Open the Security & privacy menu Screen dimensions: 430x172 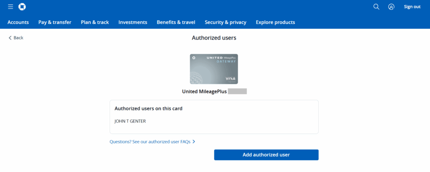point(225,23)
